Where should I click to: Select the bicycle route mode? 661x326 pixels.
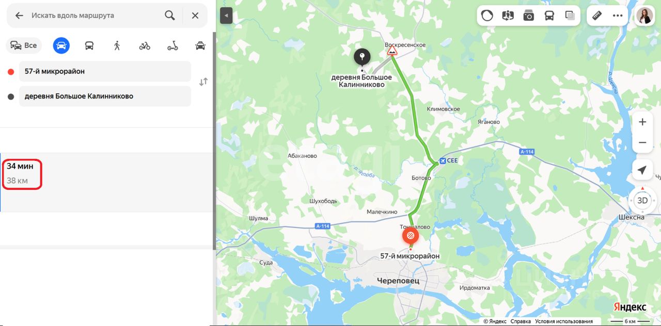[145, 45]
